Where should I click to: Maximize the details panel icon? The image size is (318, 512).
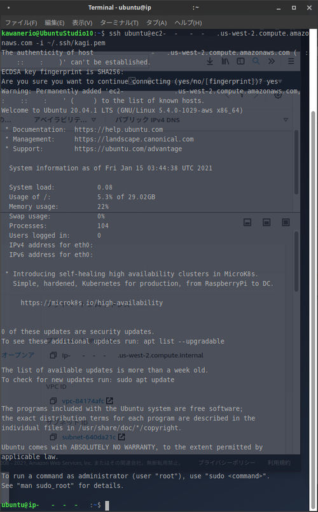click(x=286, y=222)
